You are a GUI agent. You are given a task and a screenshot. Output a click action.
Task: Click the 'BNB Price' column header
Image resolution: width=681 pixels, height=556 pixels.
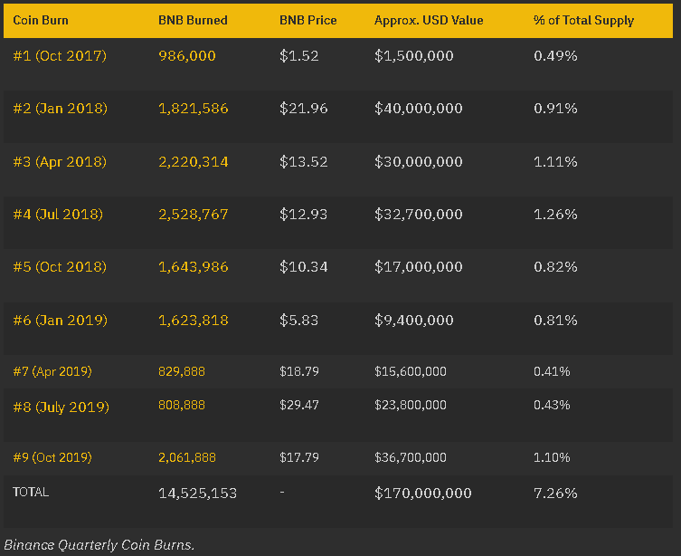(x=307, y=21)
